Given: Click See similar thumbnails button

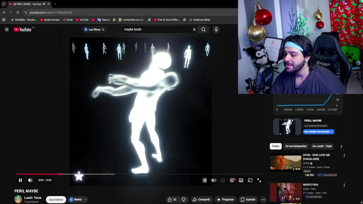Looking at the screenshot, I should [318, 131].
